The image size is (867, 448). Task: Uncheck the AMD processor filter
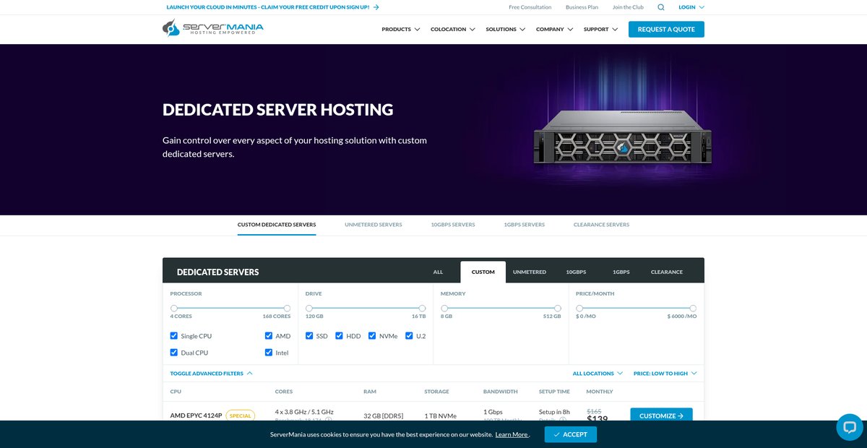[269, 336]
